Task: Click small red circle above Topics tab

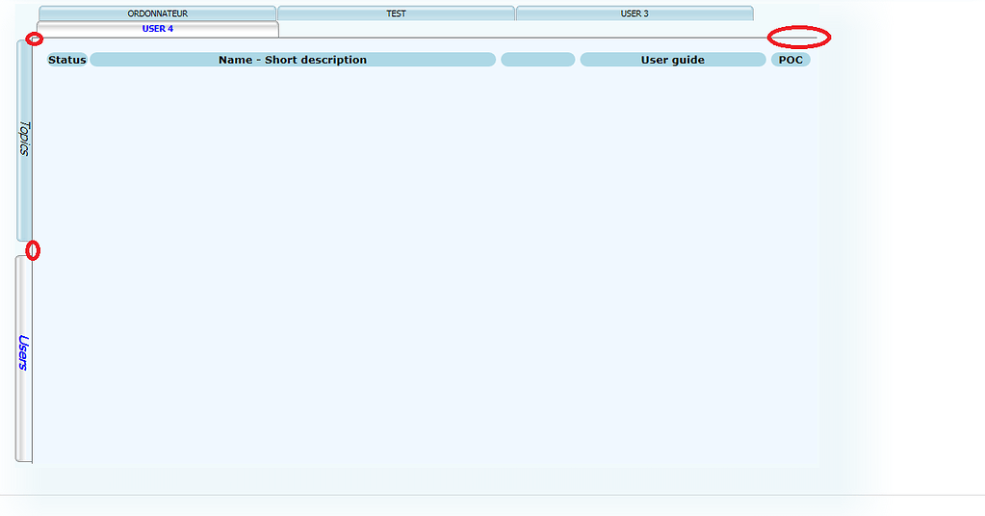Action: (x=34, y=39)
